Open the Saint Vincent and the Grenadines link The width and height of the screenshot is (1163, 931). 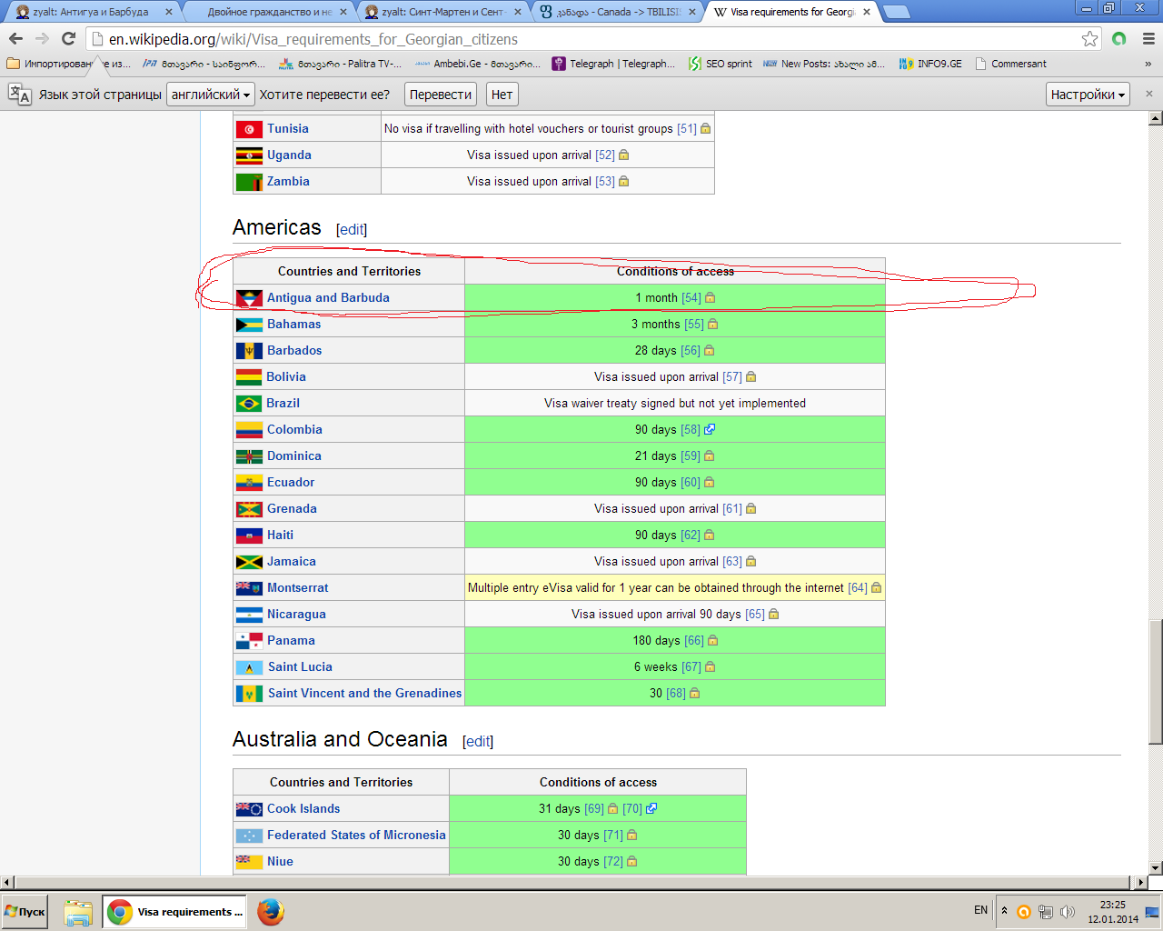(364, 693)
